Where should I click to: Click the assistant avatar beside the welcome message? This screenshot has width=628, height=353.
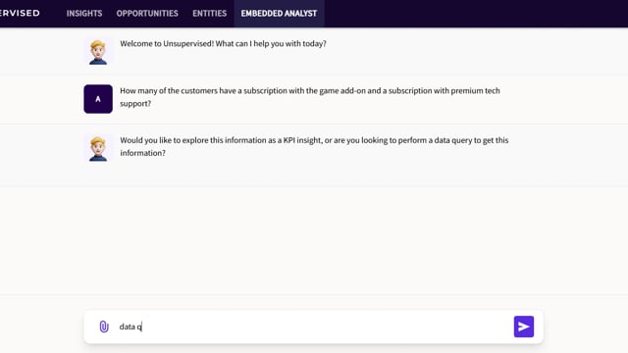click(x=98, y=52)
